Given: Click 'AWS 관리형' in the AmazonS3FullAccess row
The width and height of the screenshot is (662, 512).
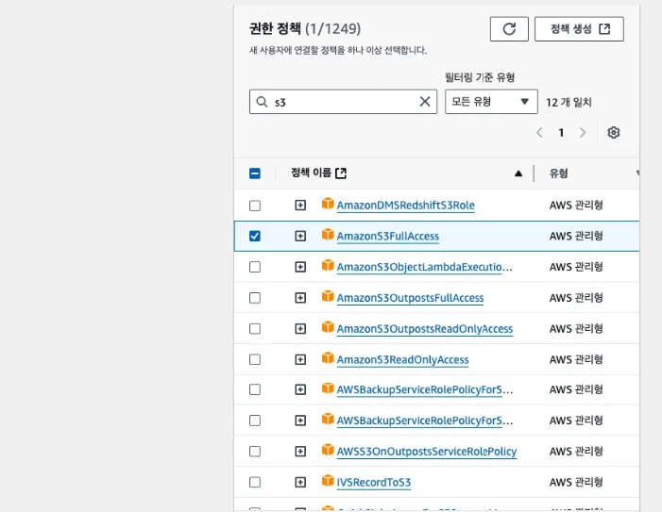Looking at the screenshot, I should [x=576, y=236].
